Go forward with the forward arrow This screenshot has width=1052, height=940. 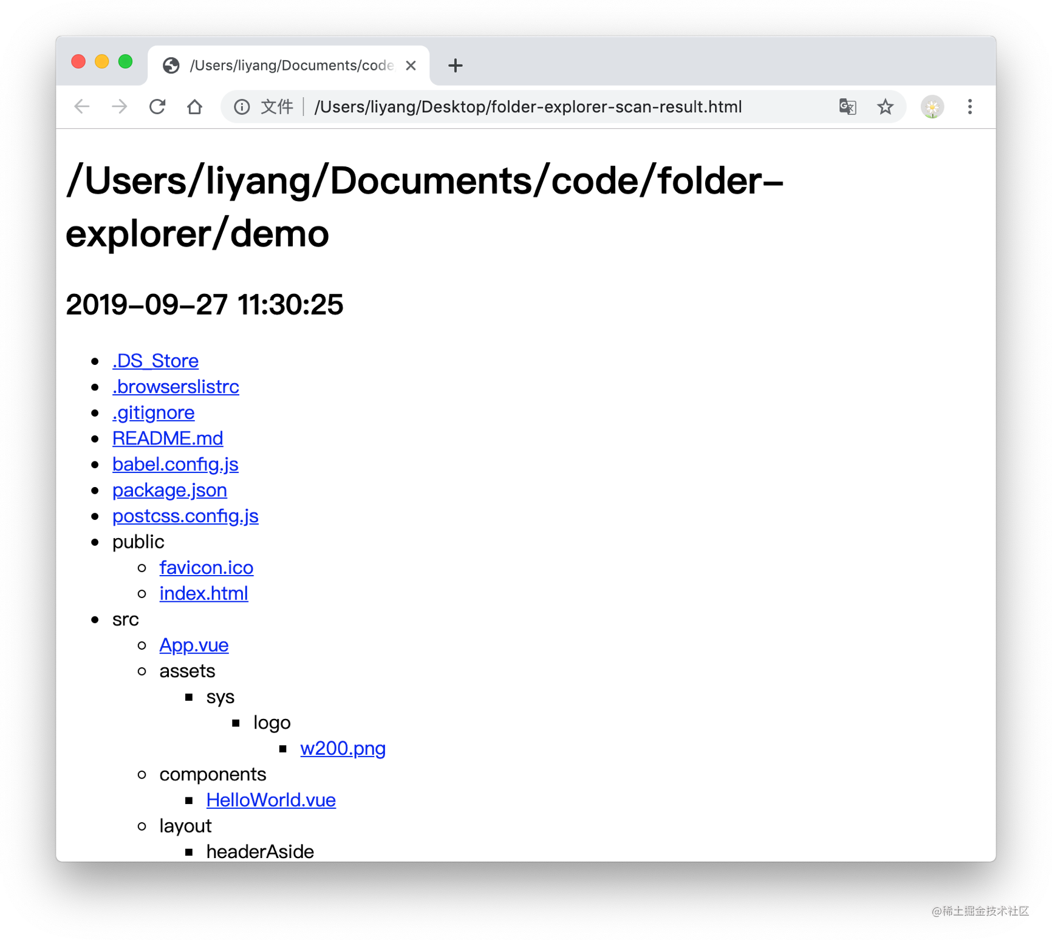(x=120, y=107)
